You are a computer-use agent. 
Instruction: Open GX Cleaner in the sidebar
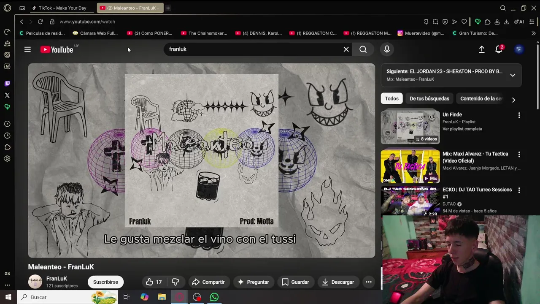pyautogui.click(x=7, y=43)
